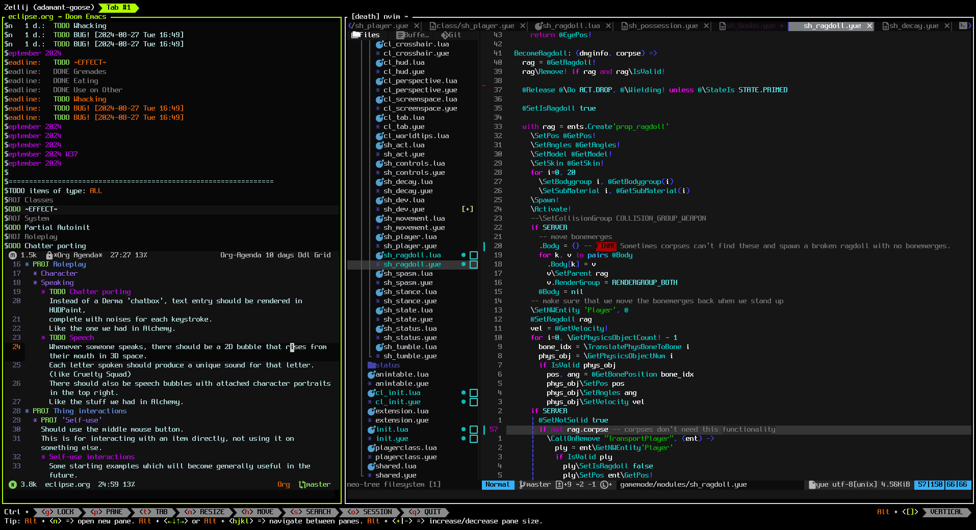Image resolution: width=976 pixels, height=530 pixels.
Task: Click the git status box beside sh_ragdoll.lua
Action: click(474, 255)
